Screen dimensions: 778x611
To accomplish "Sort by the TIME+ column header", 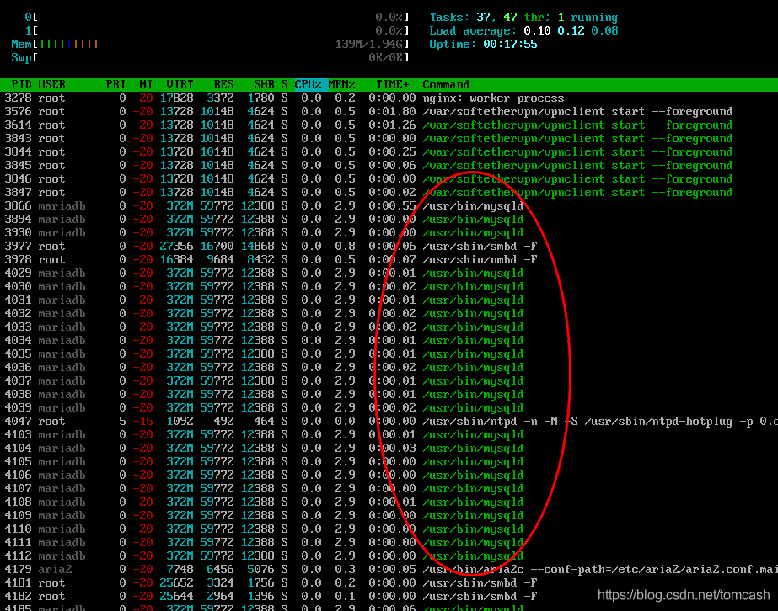I will pyautogui.click(x=393, y=85).
